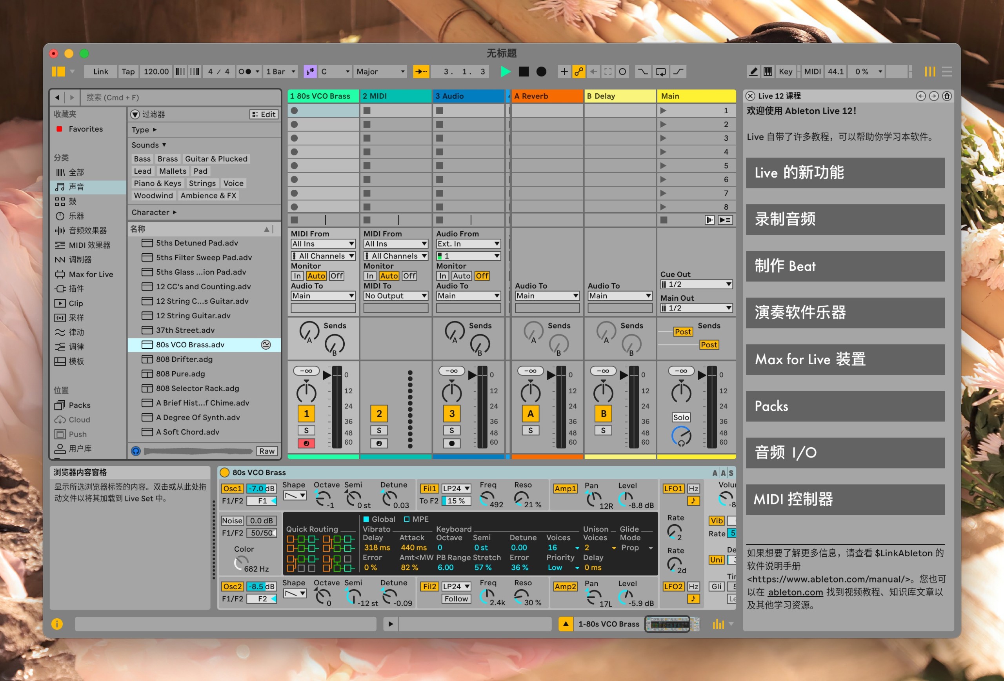1004x681 pixels.
Task: Enable the MPE checkbox on the instrument
Action: coord(407,519)
